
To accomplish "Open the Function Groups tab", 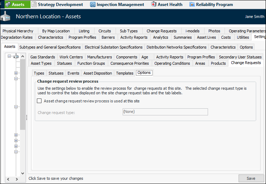I will tap(91, 63).
